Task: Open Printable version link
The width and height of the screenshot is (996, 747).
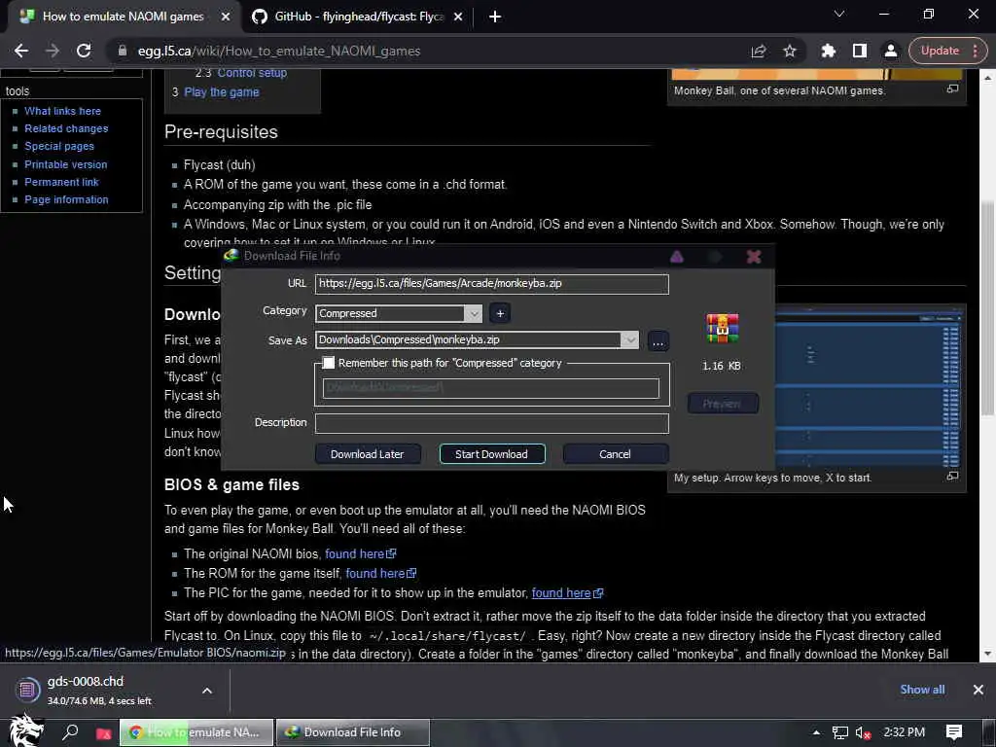Action: tap(65, 164)
